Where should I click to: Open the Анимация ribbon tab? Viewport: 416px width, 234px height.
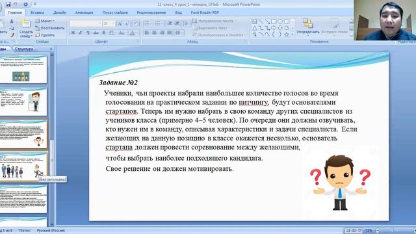click(x=84, y=12)
